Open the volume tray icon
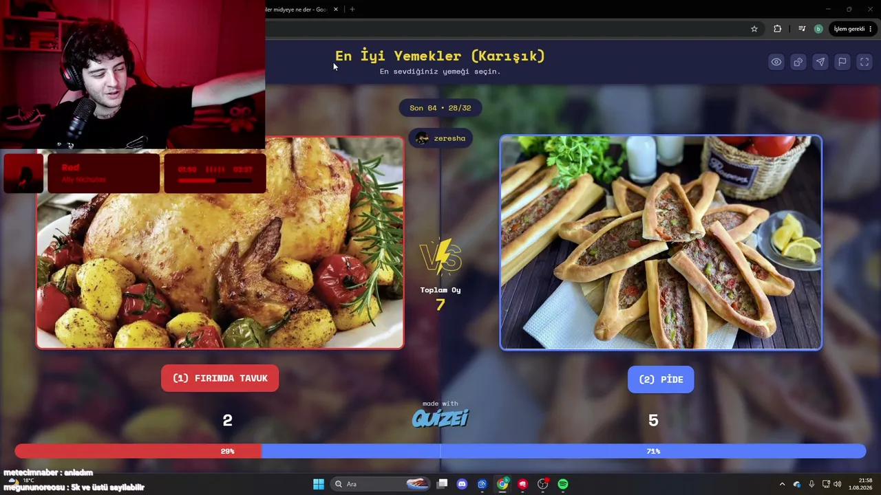 (x=838, y=484)
